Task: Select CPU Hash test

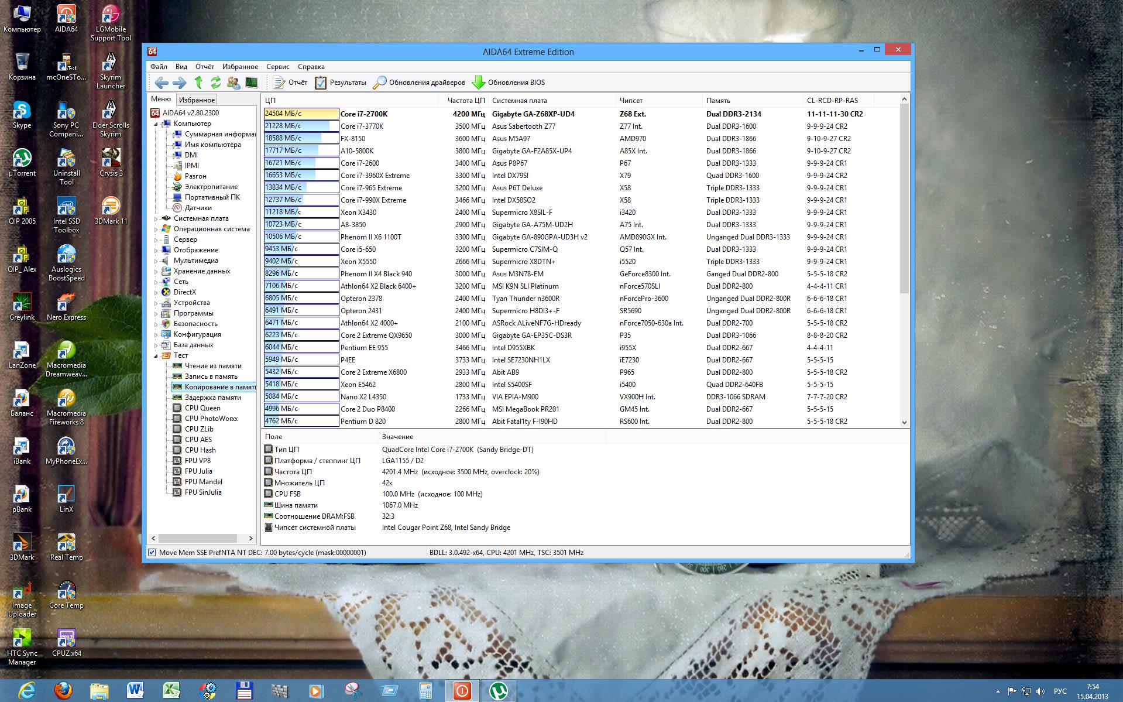Action: coord(200,450)
